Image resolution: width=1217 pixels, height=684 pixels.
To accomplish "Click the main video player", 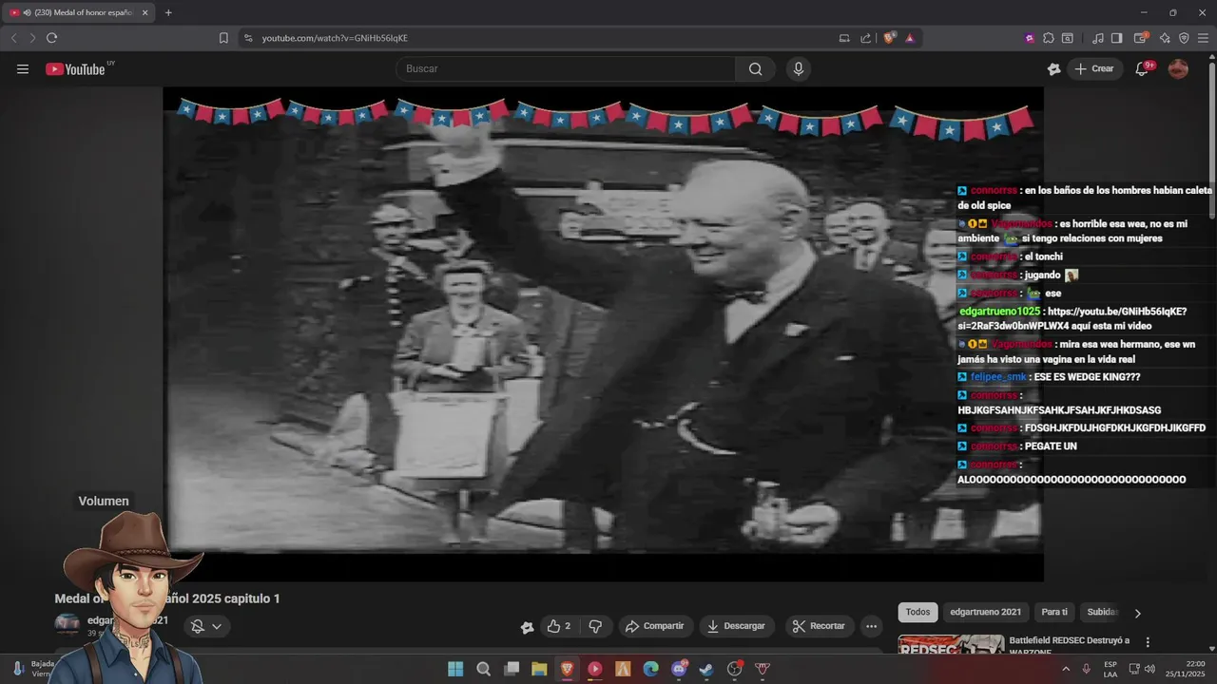I will click(603, 333).
